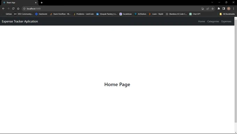Open Hashnode bookmark
The height and width of the screenshot is (134, 237).
tap(41, 14)
